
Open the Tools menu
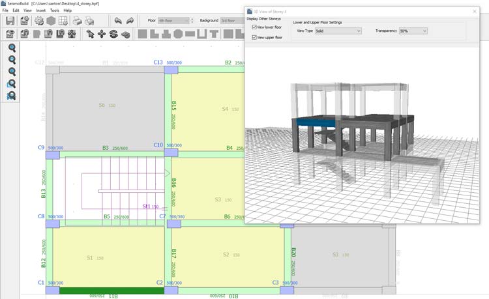point(55,10)
